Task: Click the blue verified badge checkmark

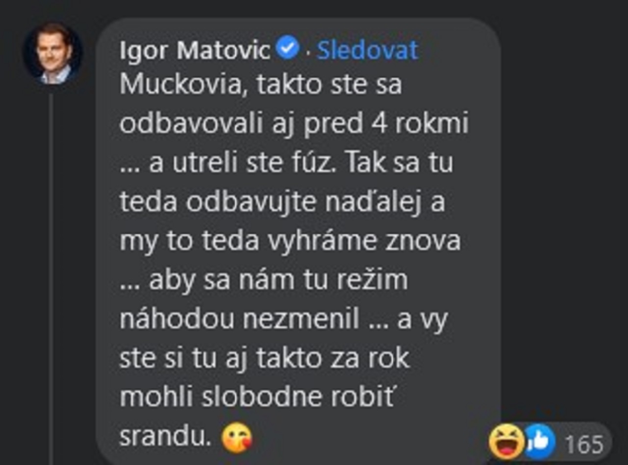Action: 288,49
